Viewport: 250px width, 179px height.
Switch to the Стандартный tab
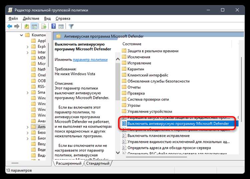point(98,163)
